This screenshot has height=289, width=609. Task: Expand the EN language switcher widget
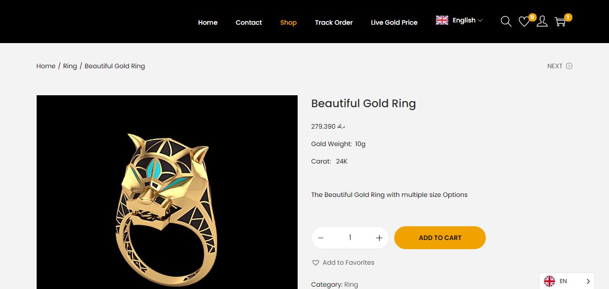click(x=567, y=281)
